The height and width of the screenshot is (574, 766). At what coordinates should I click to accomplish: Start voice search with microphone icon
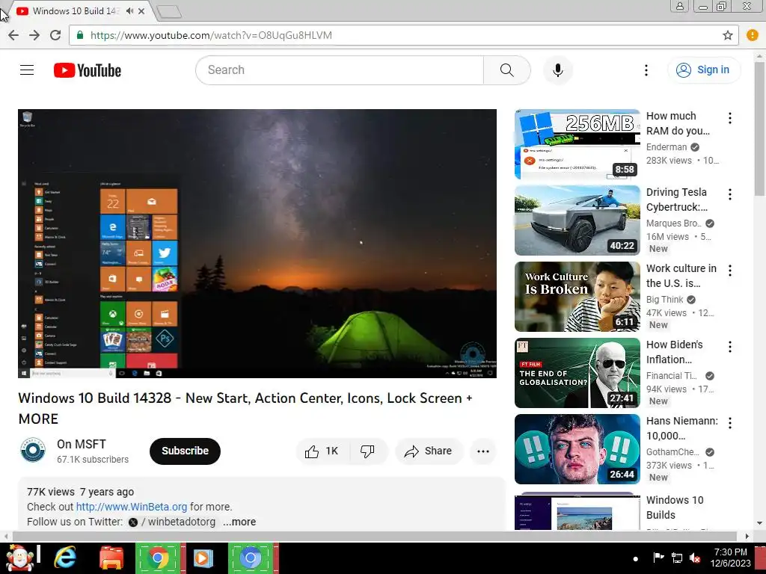558,70
